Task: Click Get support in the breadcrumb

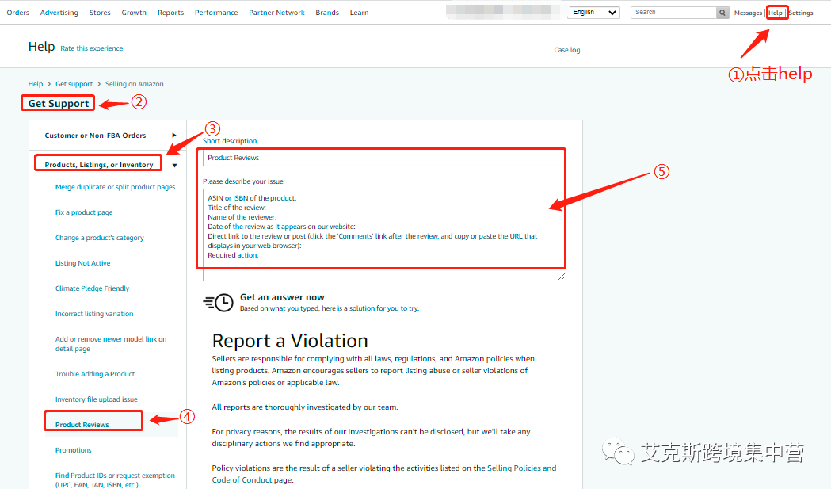Action: pyautogui.click(x=74, y=84)
